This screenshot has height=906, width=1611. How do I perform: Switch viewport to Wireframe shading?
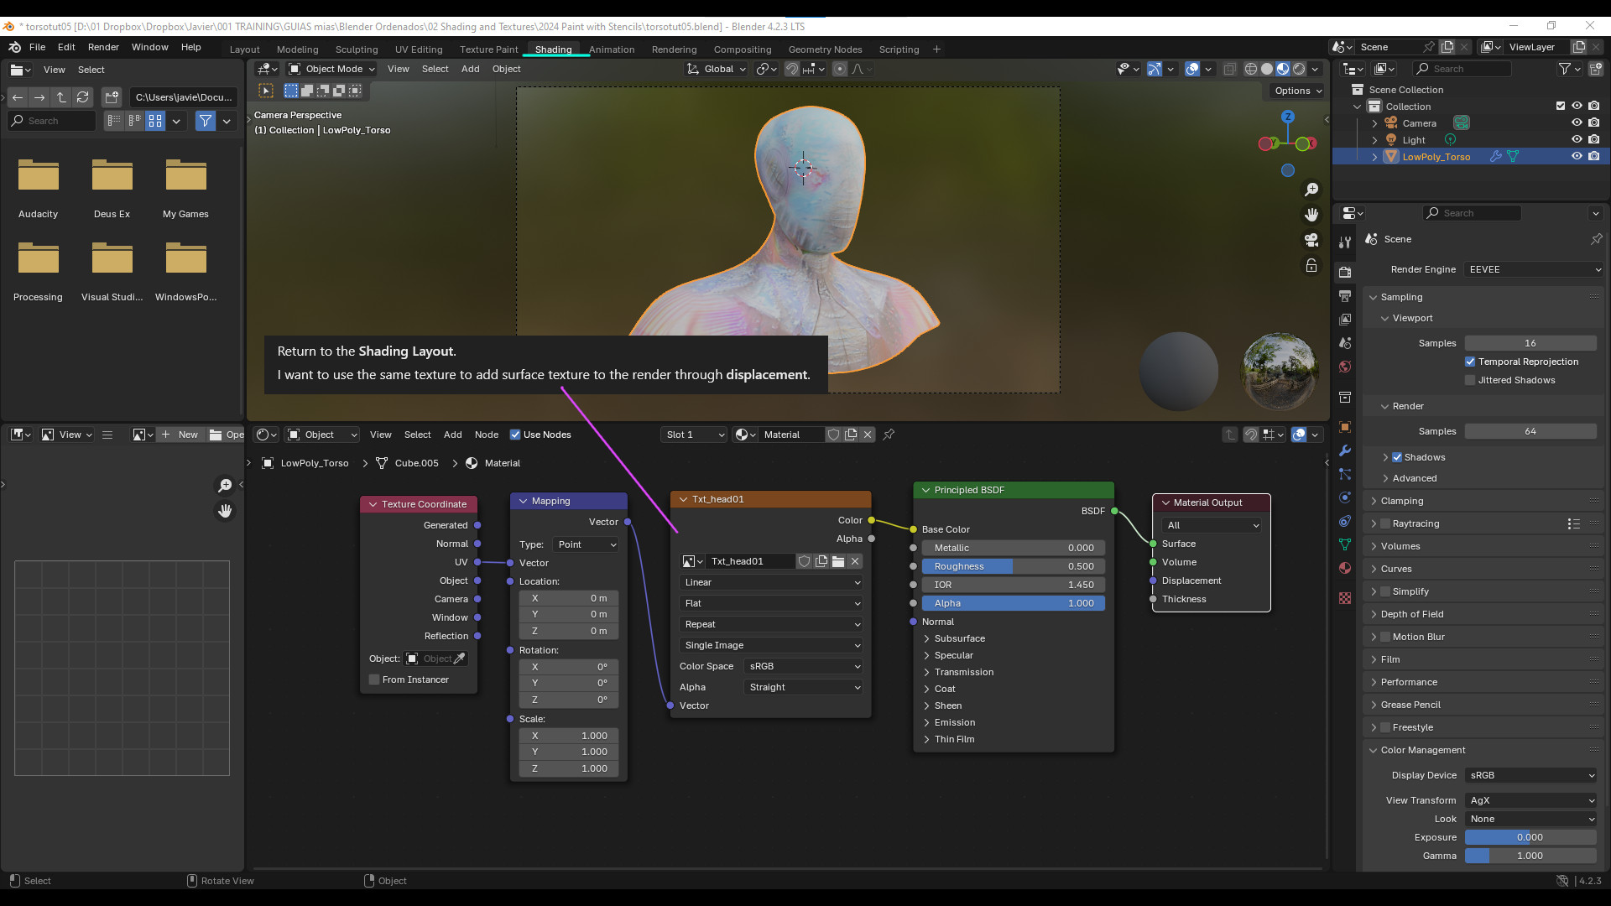(x=1251, y=69)
